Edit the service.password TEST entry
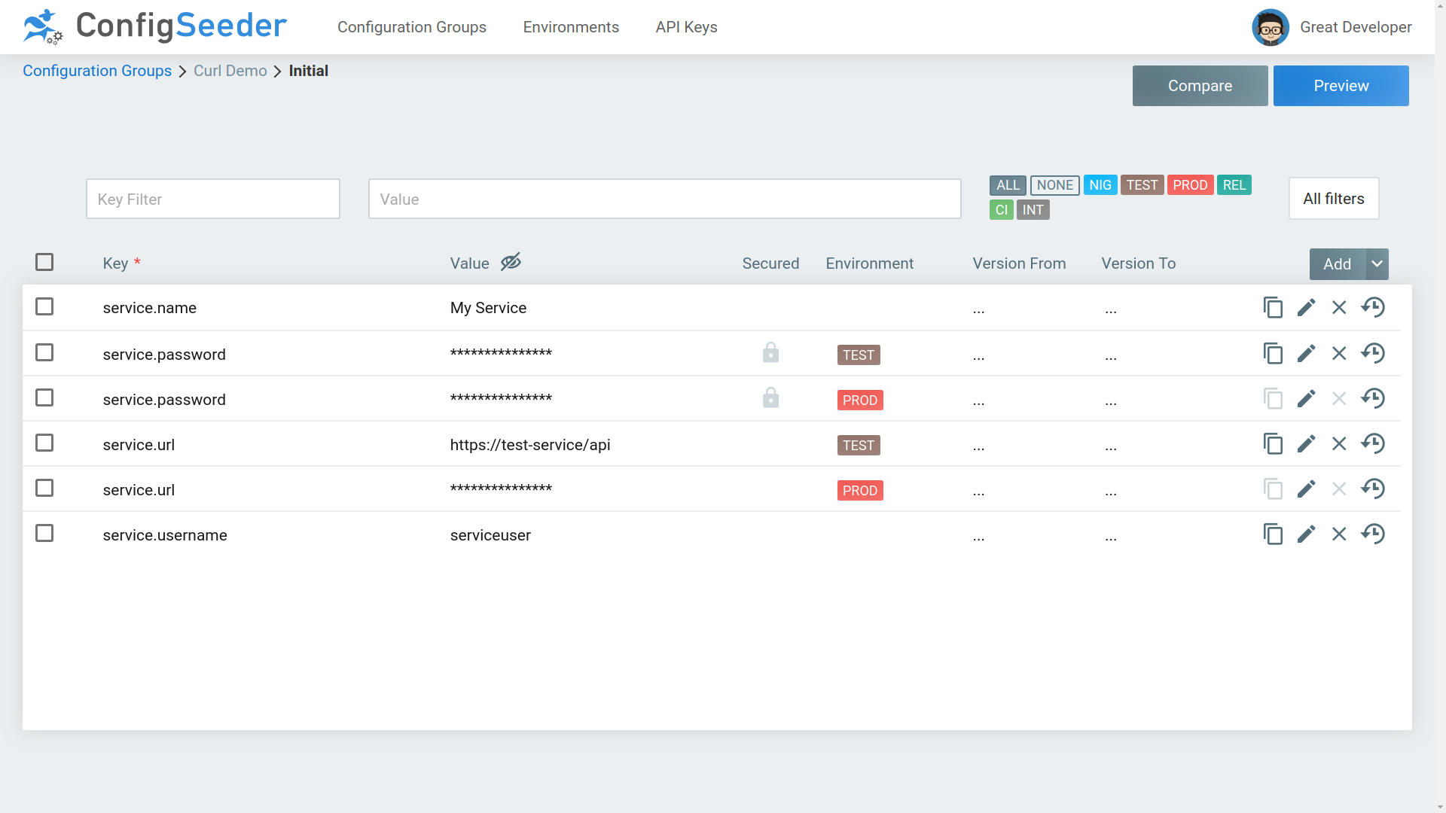The height and width of the screenshot is (813, 1446). pyautogui.click(x=1306, y=354)
